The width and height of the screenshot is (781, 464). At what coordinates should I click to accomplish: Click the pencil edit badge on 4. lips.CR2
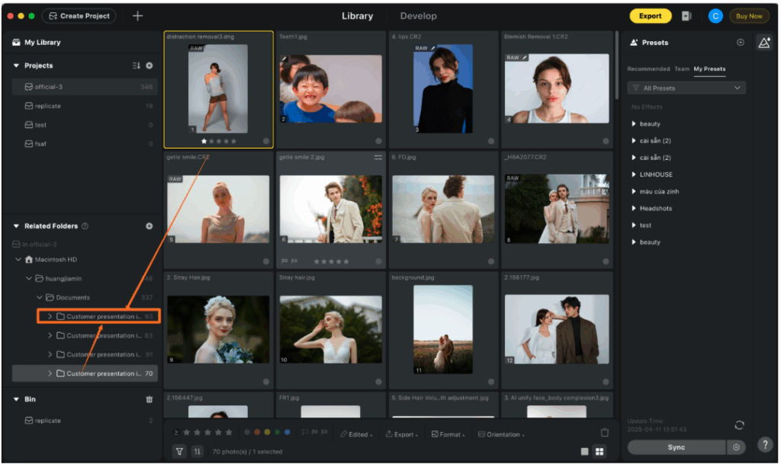tap(433, 48)
